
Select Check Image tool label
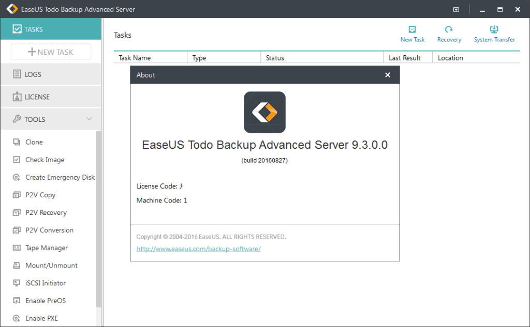coord(45,160)
